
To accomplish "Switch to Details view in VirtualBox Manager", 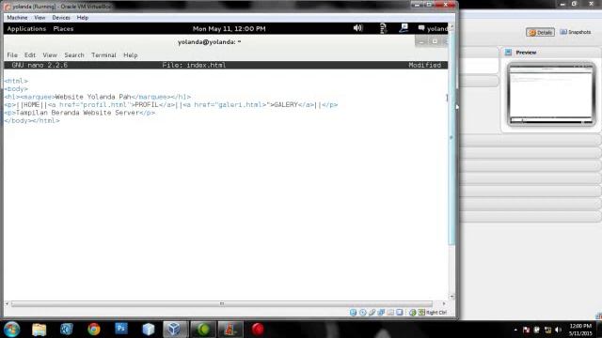I will tap(540, 33).
